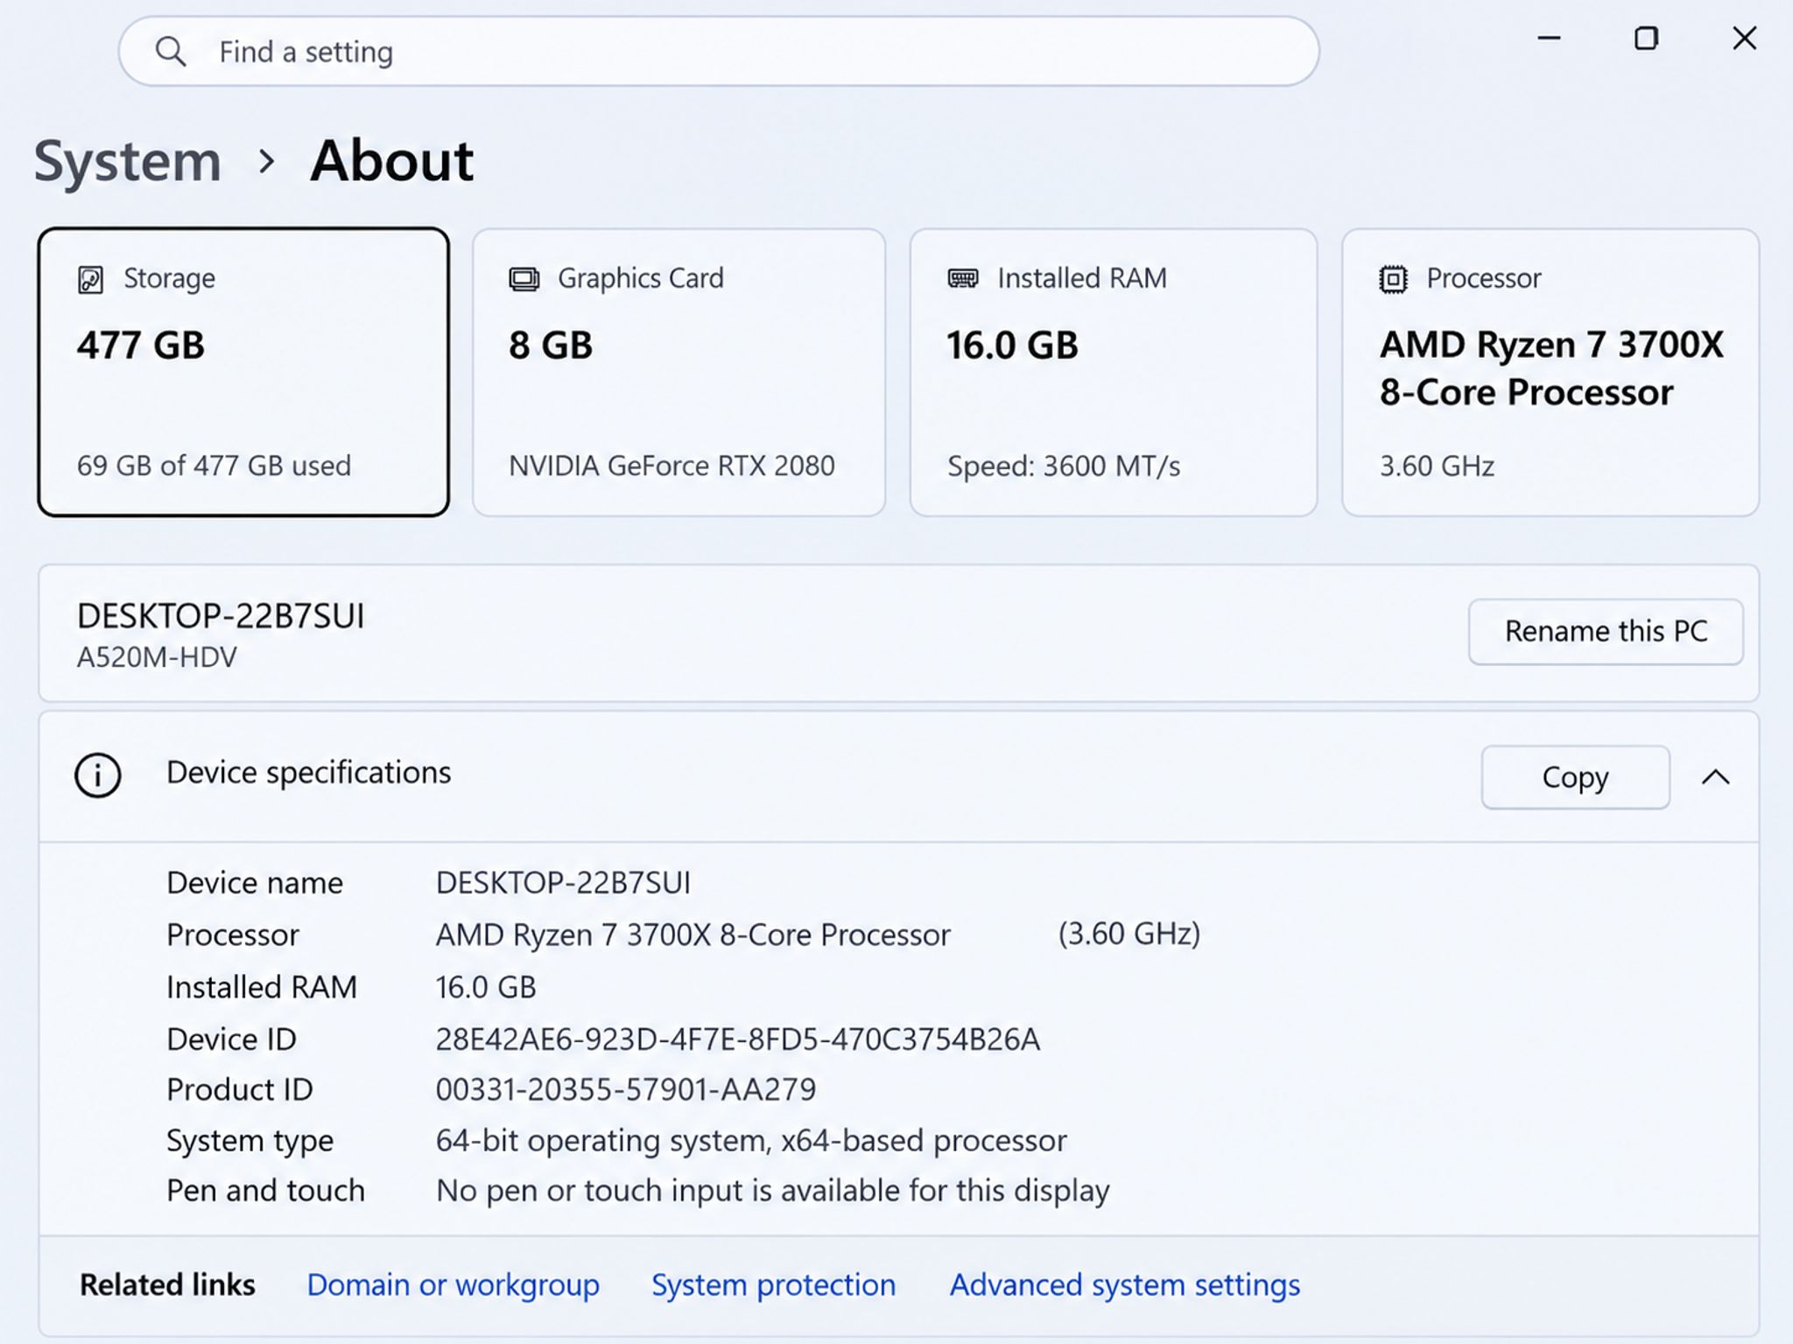Click the Device ID value
Viewport: 1793px width, 1344px height.
point(738,1039)
